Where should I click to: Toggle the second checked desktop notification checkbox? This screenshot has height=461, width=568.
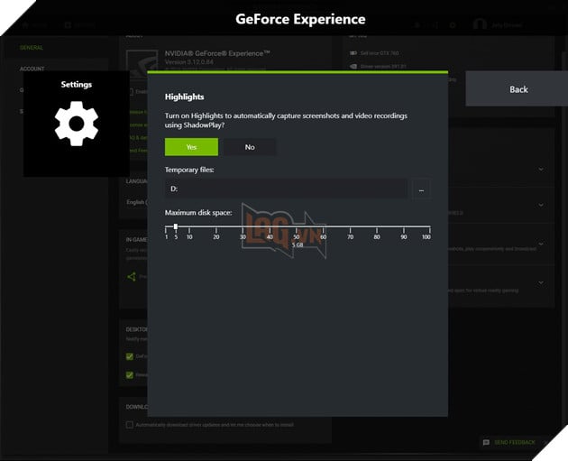(129, 374)
